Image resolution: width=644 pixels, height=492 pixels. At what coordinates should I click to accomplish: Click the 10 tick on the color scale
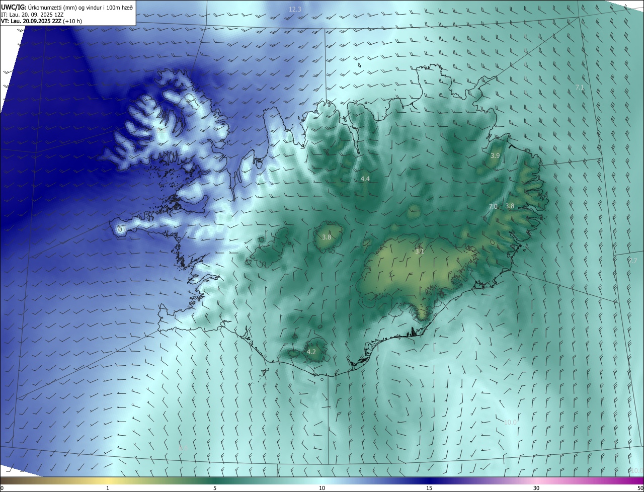tap(322, 488)
